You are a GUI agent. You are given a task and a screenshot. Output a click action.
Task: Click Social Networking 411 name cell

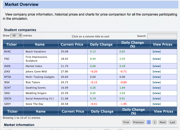pos(41,98)
